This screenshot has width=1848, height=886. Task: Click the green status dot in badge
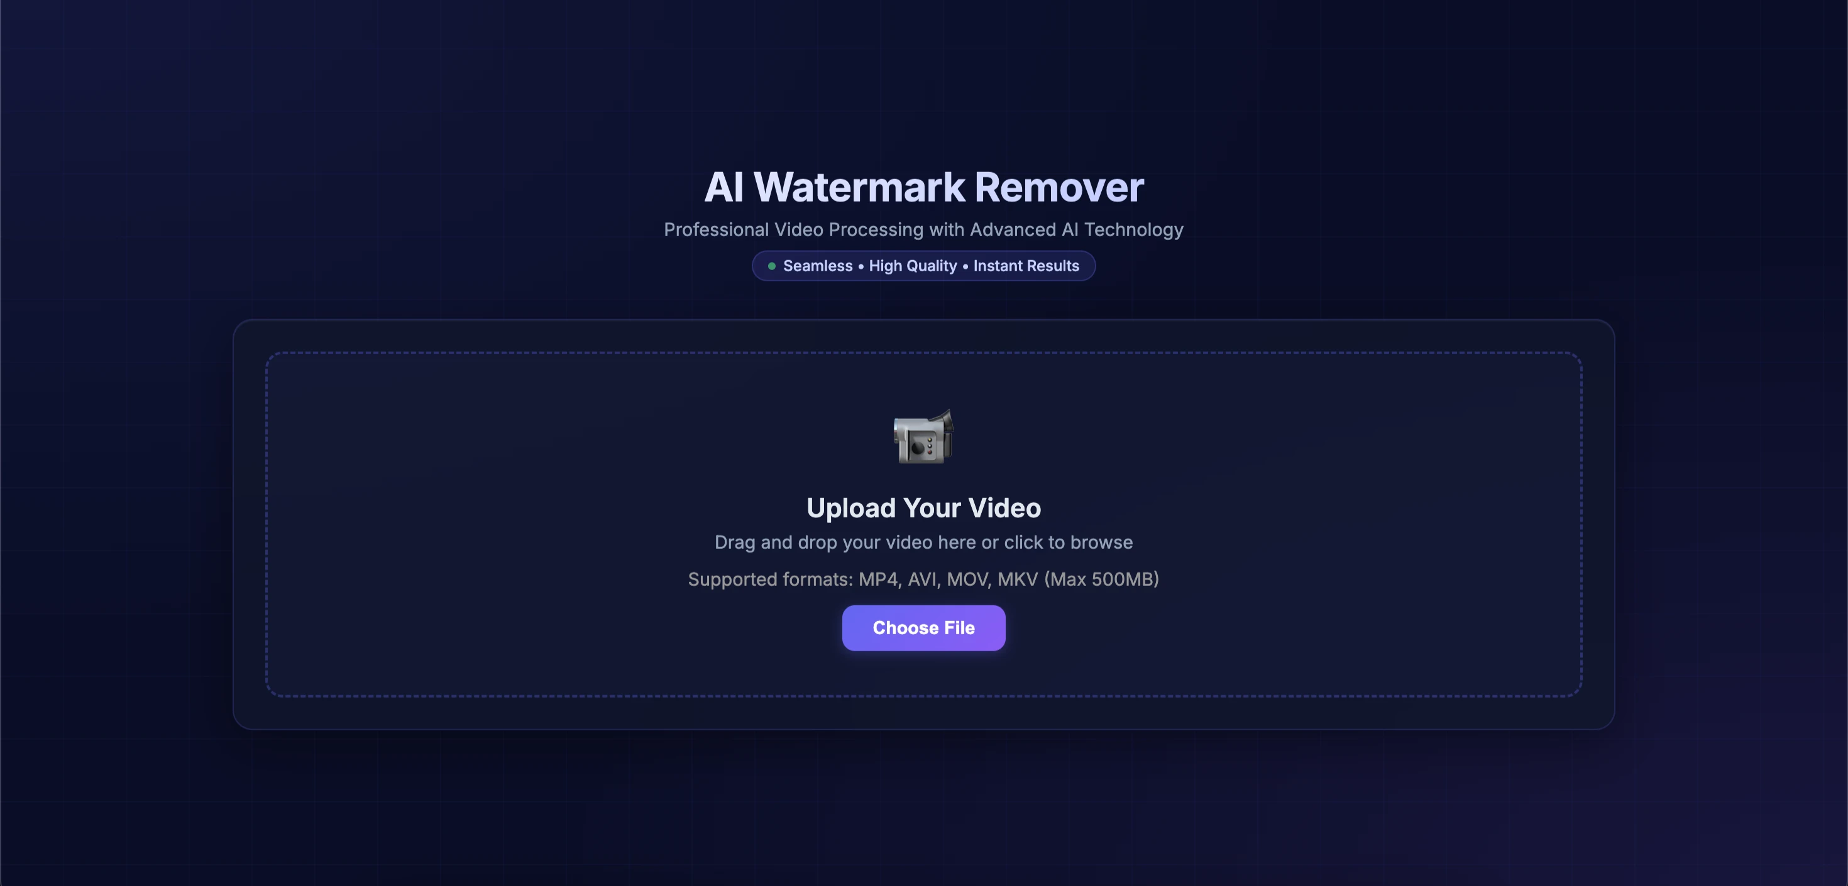(x=771, y=266)
